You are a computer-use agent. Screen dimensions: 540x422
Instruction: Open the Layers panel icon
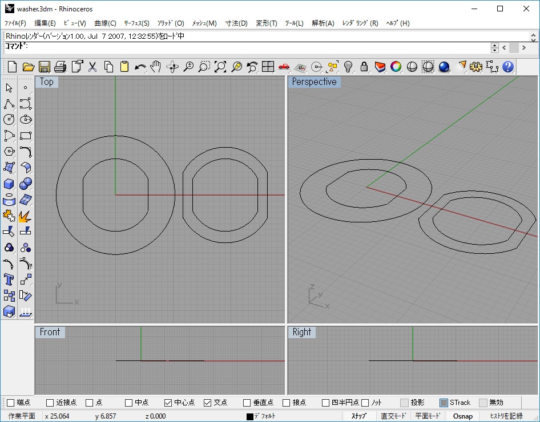380,67
